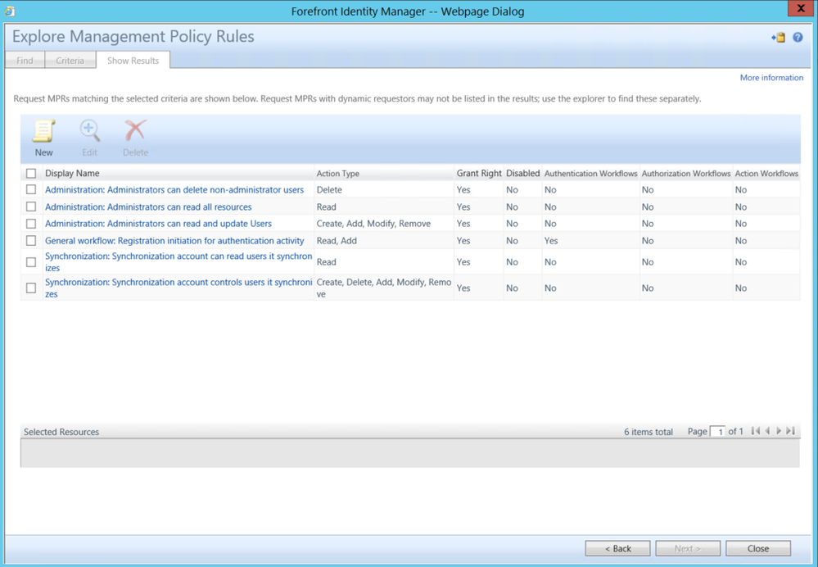The height and width of the screenshot is (567, 818).
Task: Check the Registration initiation row checkbox
Action: pyautogui.click(x=31, y=241)
